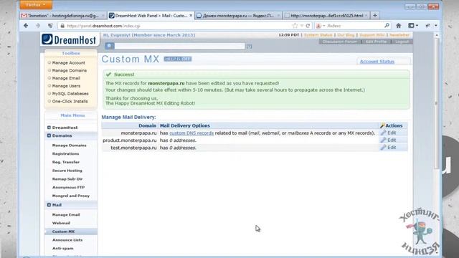Switch to DreamHost Web Panel tab
The image size is (459, 258).
pos(151,16)
